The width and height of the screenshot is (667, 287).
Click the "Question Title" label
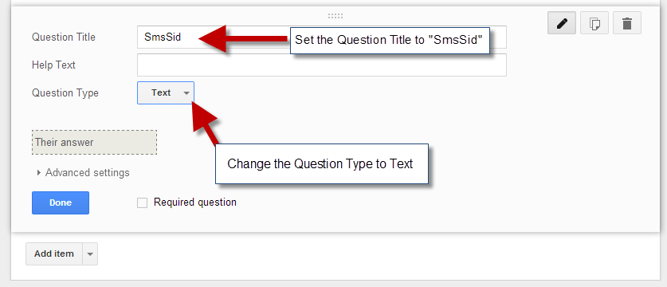pyautogui.click(x=64, y=37)
